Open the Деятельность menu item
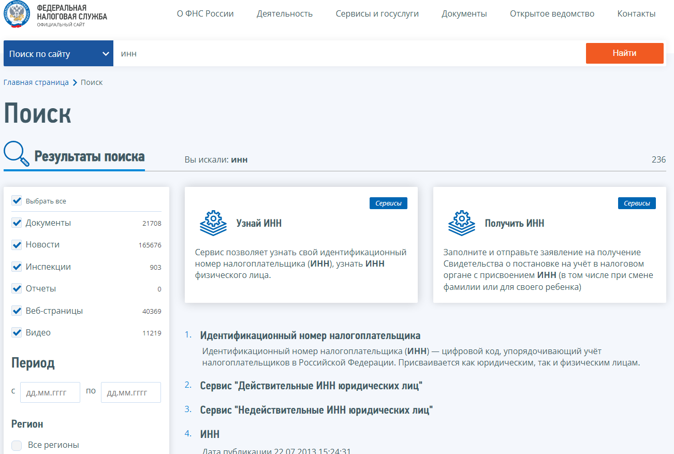674x454 pixels. pos(285,14)
